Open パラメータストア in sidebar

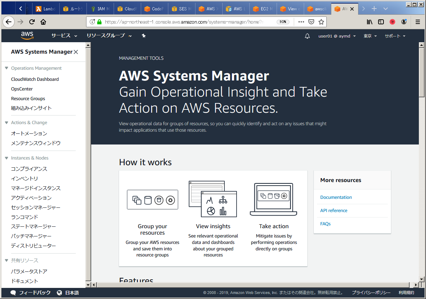(29, 271)
